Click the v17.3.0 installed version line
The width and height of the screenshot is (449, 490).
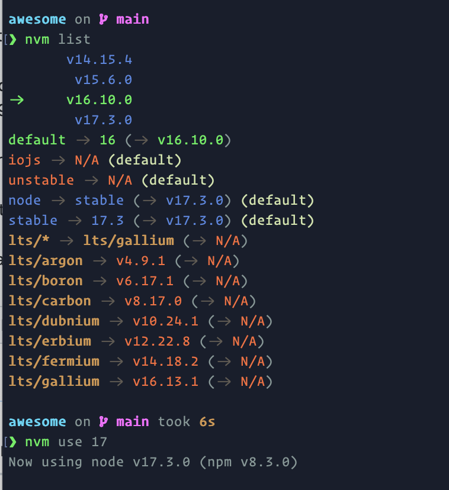tap(103, 120)
